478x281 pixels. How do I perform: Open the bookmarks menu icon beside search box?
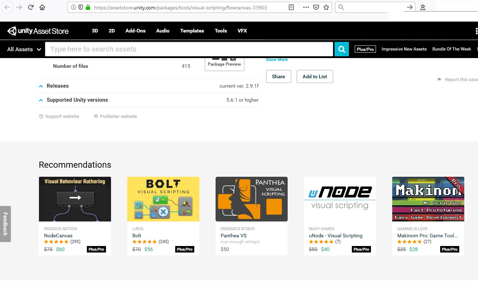coord(423,7)
